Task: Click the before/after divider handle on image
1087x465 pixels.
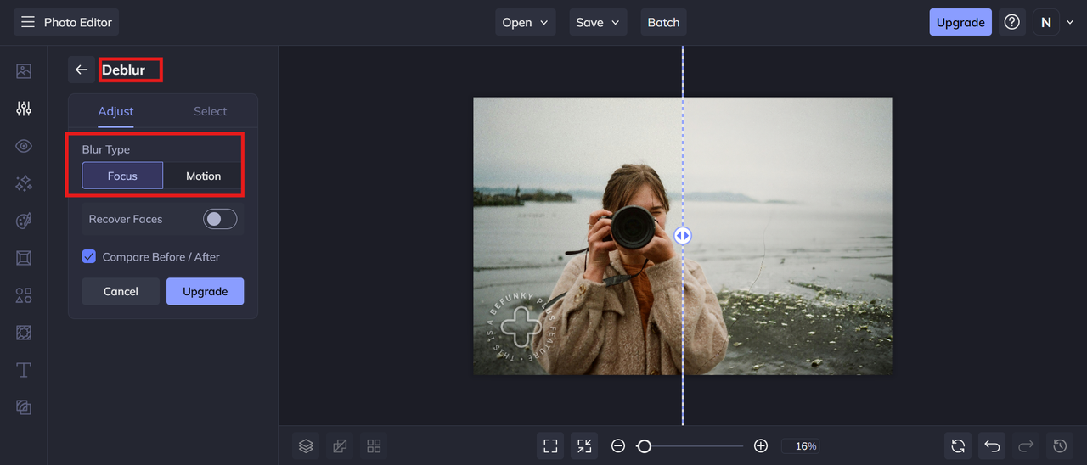Action: 683,236
